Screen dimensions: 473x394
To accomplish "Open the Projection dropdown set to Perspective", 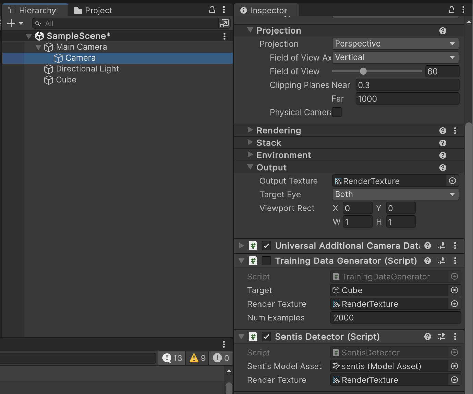I will tap(395, 44).
